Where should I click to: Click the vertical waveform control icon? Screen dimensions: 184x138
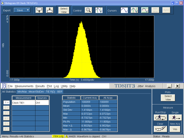[99, 10]
